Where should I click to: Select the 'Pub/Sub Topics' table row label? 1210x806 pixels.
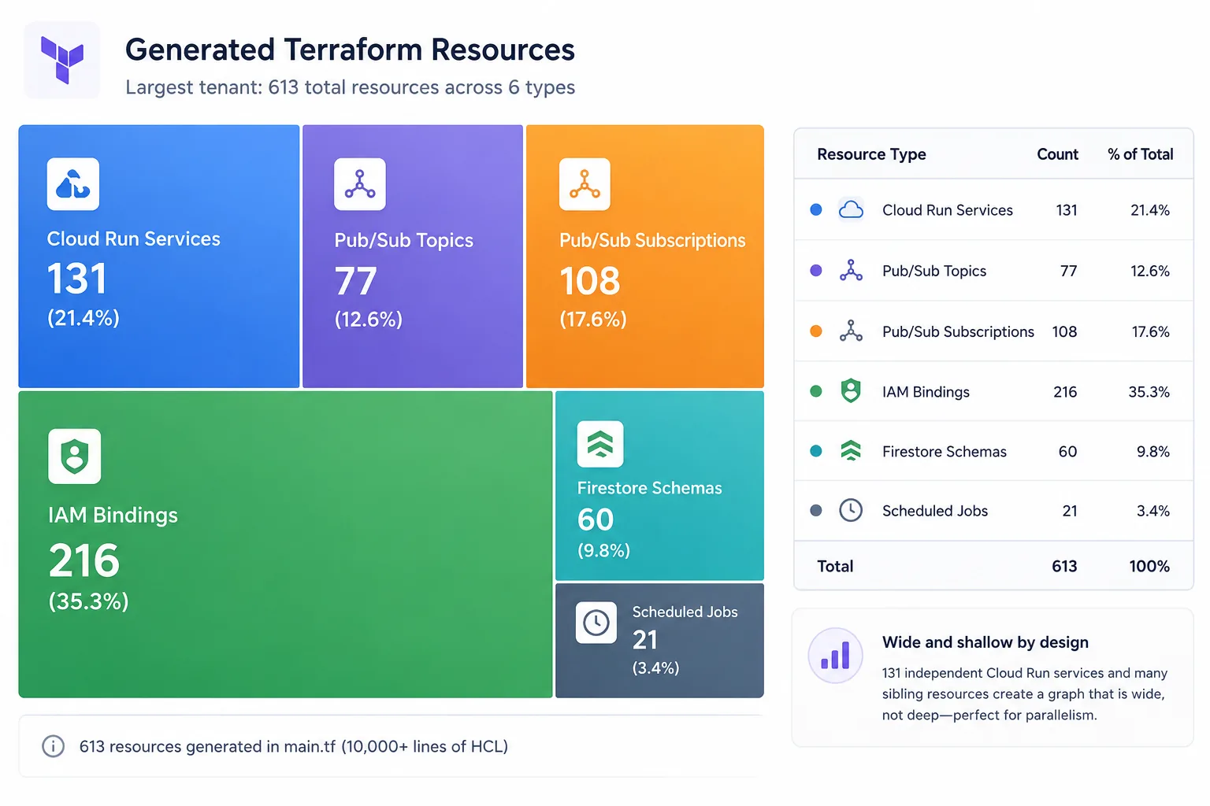tap(934, 271)
